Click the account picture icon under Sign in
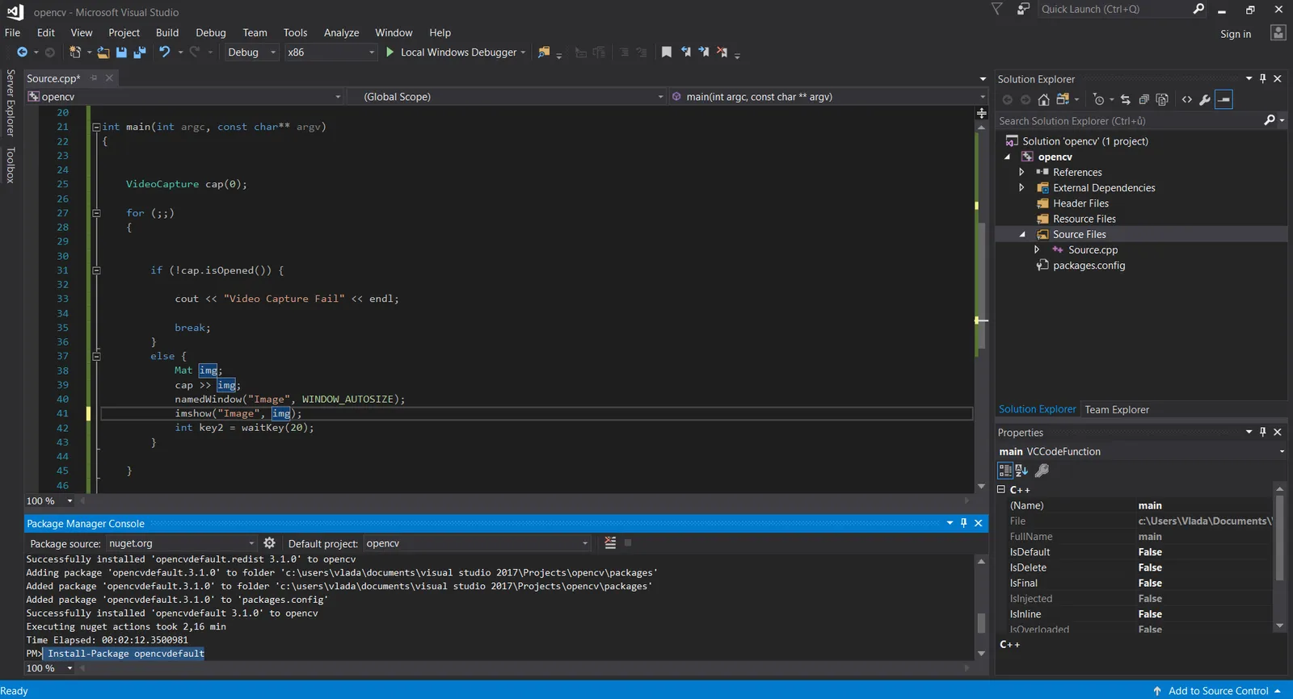 tap(1278, 32)
